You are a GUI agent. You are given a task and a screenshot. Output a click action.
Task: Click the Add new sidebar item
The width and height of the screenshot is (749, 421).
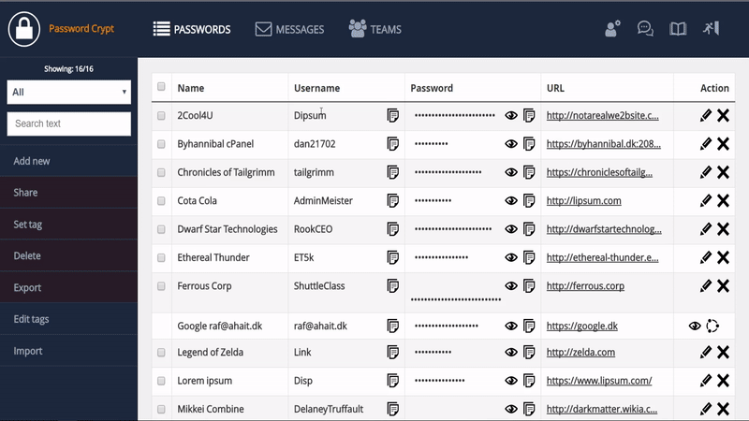pyautogui.click(x=68, y=161)
